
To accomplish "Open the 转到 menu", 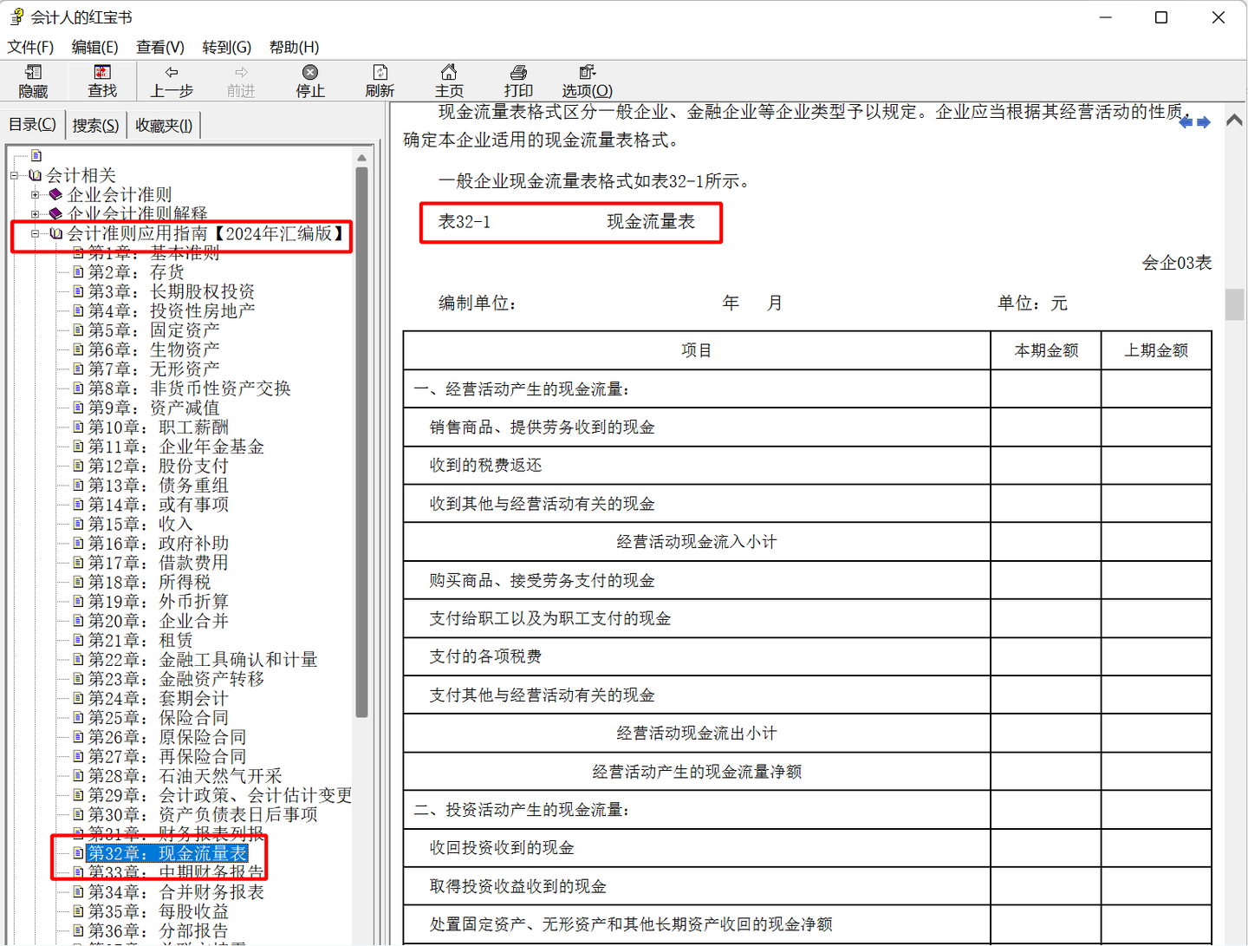I will pos(225,47).
